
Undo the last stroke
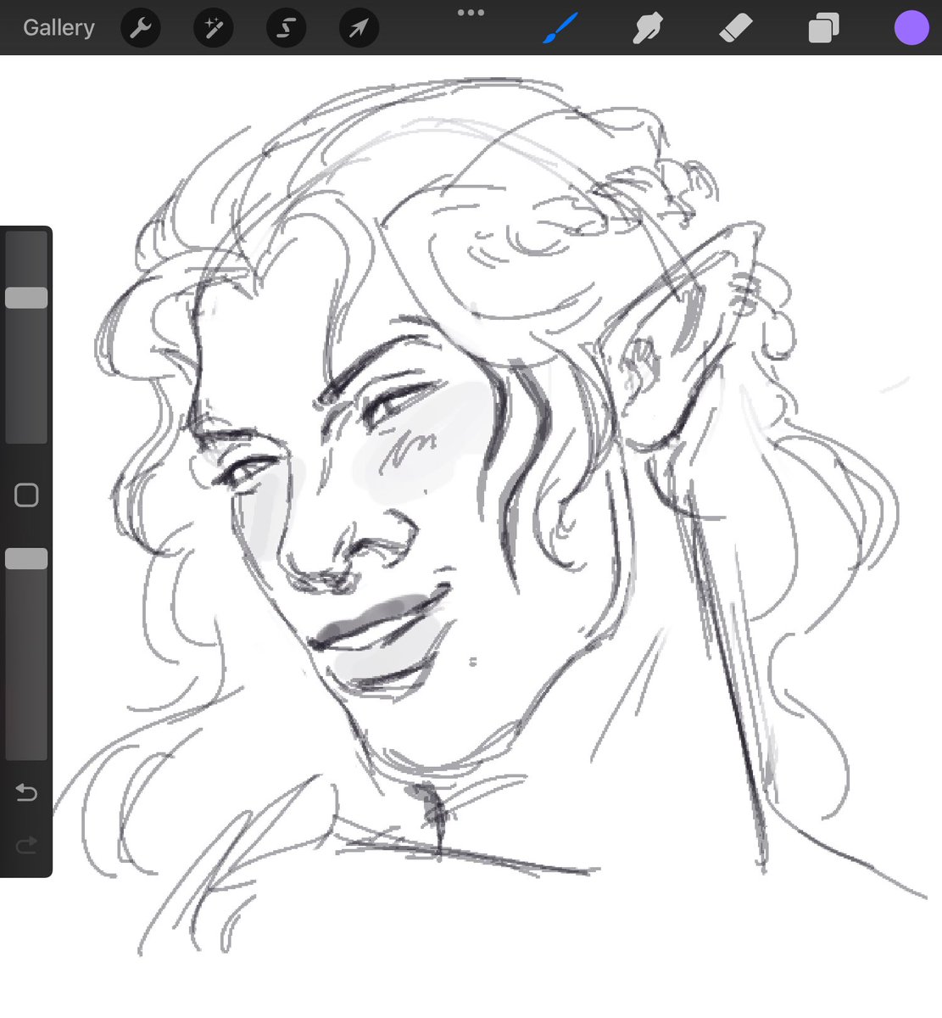click(26, 793)
